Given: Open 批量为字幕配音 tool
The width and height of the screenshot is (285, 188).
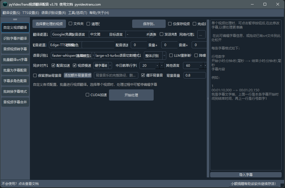Looking at the screenshot, I should coord(15,70).
